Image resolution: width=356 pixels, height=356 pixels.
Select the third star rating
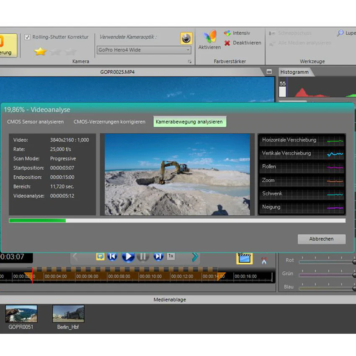(x=71, y=52)
